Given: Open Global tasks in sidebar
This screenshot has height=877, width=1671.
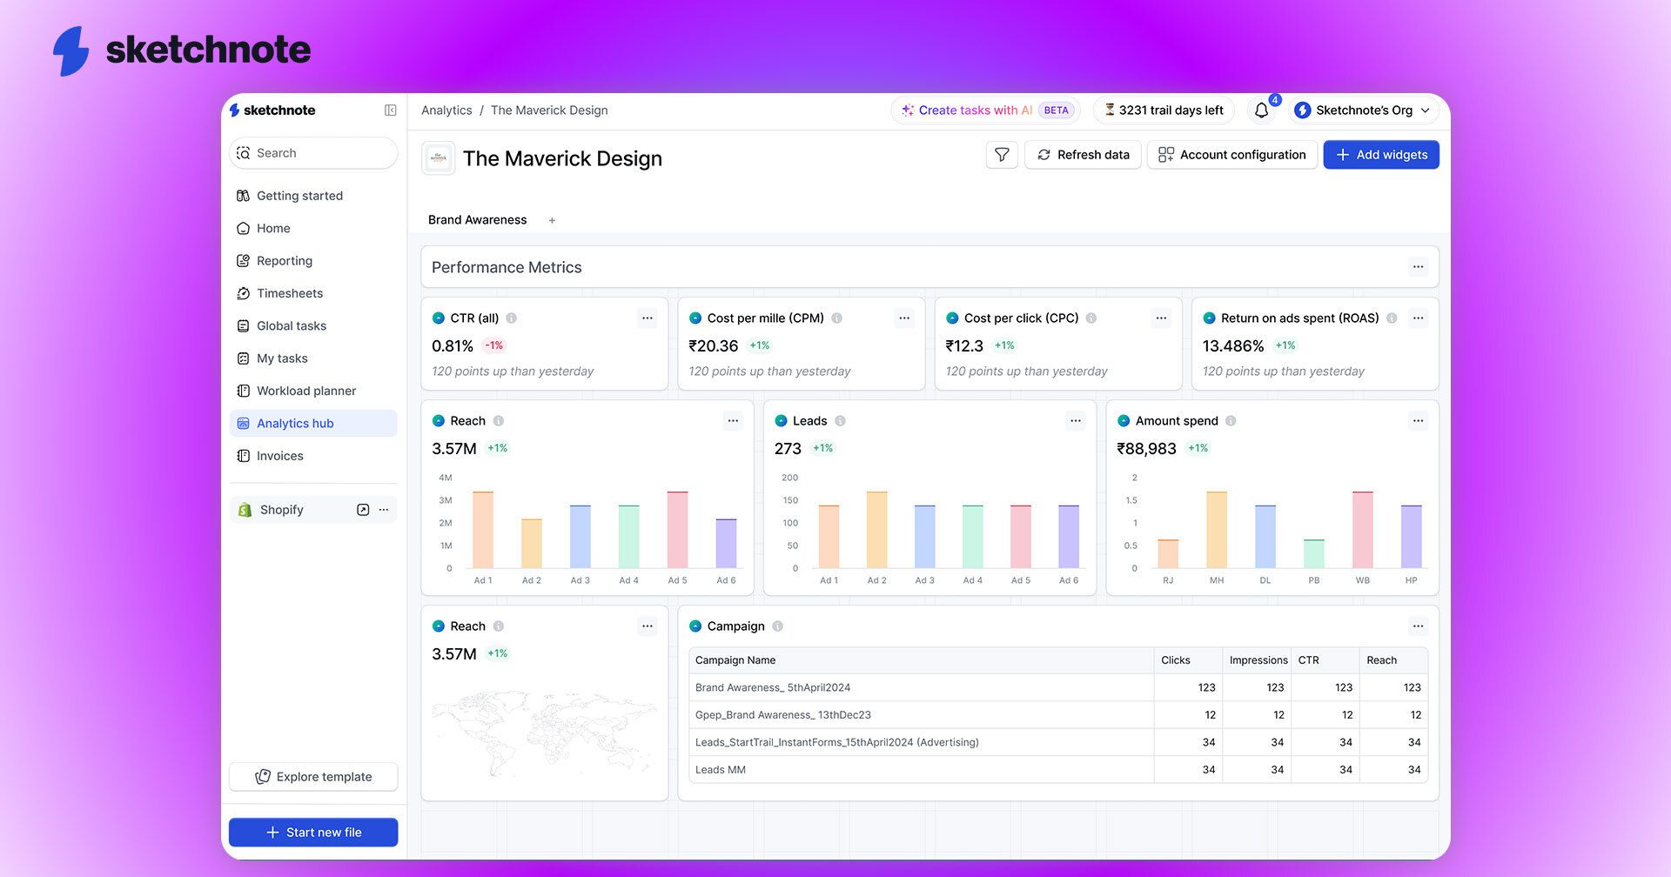Looking at the screenshot, I should tap(313, 325).
